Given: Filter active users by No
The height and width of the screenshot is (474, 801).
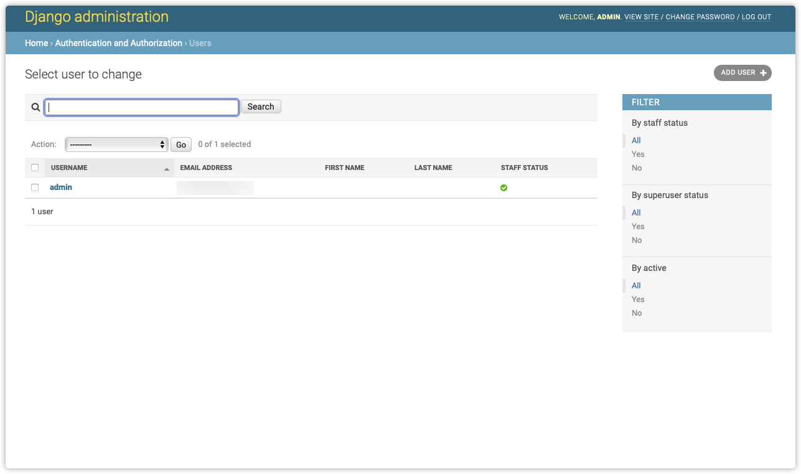Looking at the screenshot, I should (x=637, y=313).
